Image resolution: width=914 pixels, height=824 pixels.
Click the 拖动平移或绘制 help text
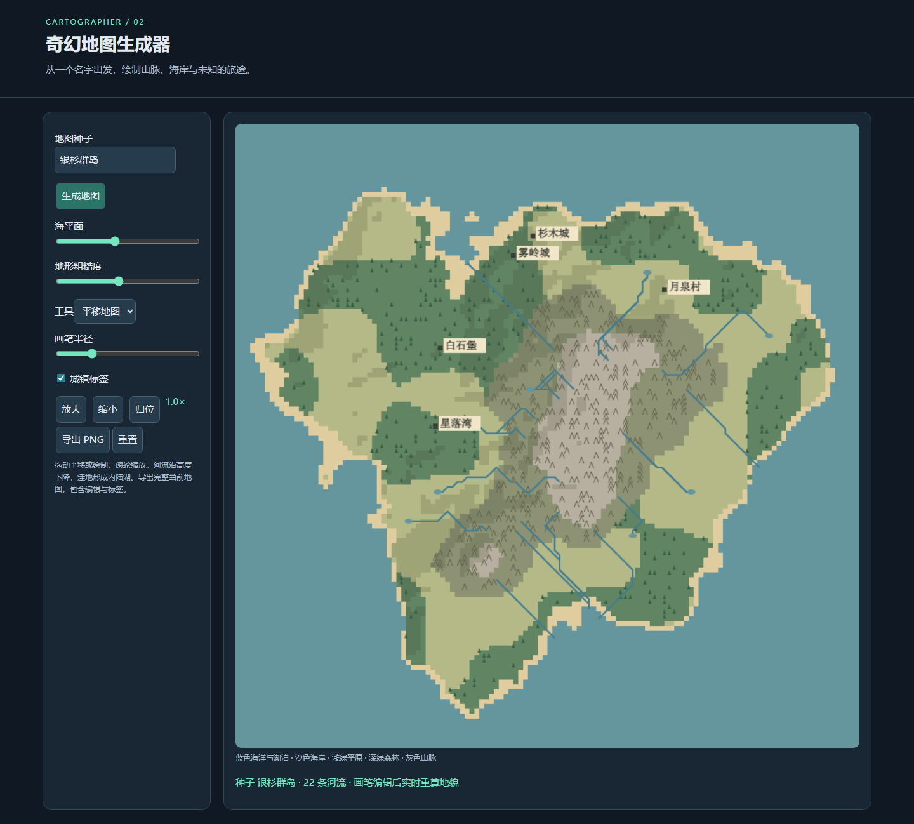click(x=123, y=477)
